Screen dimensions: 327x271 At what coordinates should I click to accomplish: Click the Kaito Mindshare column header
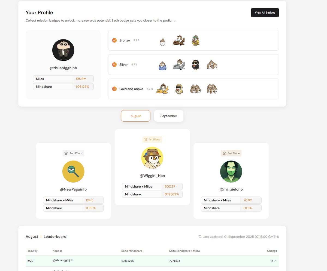coord(132,251)
